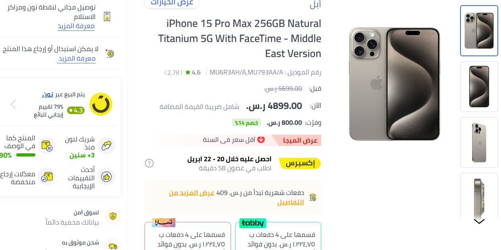Screen dimensions: 501x250
Task: Open seller card left arrow chevron
Action: [13, 104]
